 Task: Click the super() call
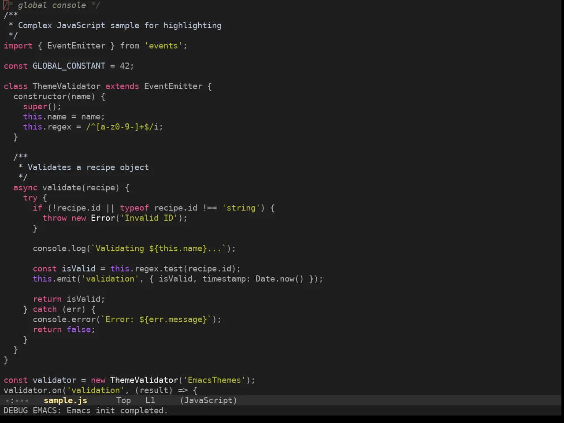click(x=42, y=107)
